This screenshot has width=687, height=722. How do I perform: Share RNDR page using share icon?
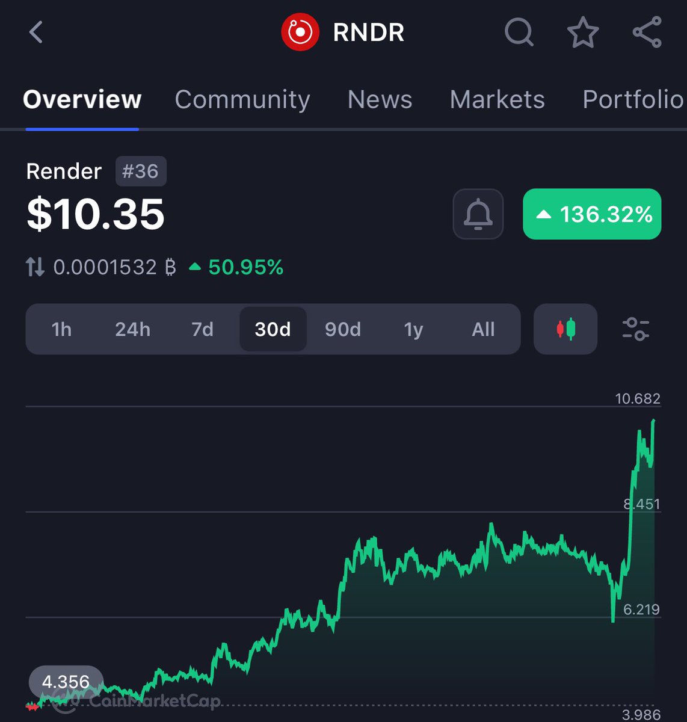[x=647, y=32]
